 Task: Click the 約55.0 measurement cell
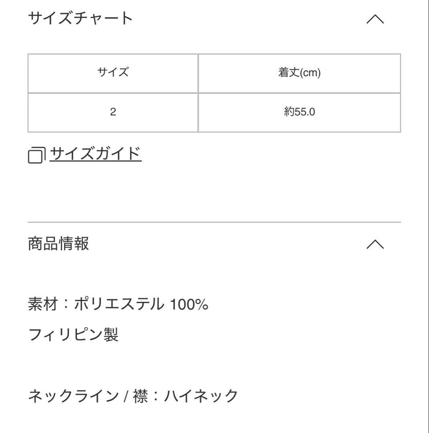point(299,112)
